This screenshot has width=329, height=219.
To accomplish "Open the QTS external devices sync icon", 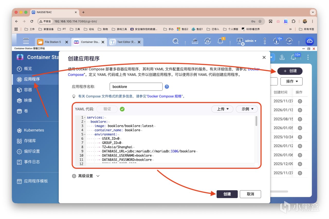I will tap(207, 41).
